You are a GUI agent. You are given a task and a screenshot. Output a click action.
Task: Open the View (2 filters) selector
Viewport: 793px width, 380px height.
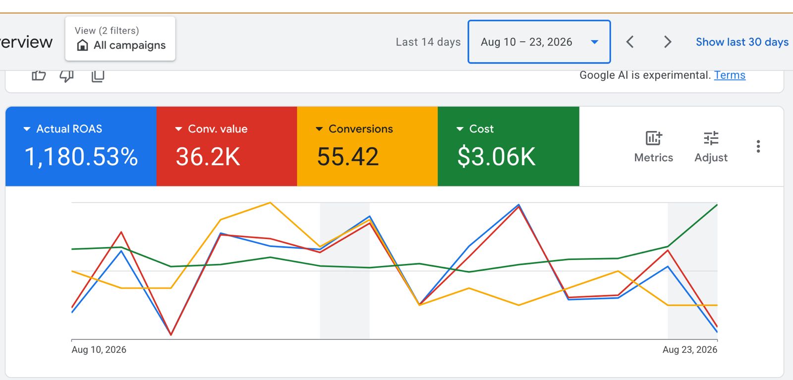[x=120, y=39]
